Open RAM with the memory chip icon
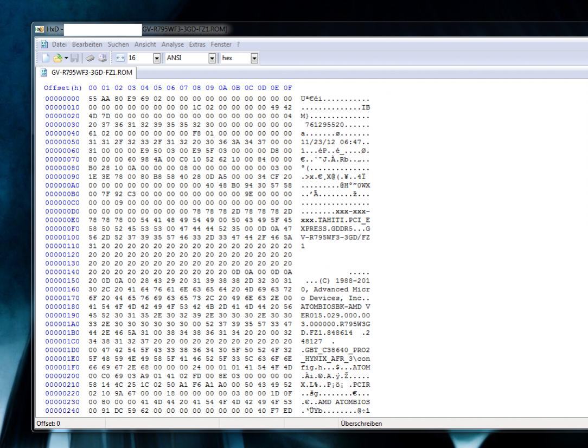The height and width of the screenshot is (448, 588). pos(90,58)
